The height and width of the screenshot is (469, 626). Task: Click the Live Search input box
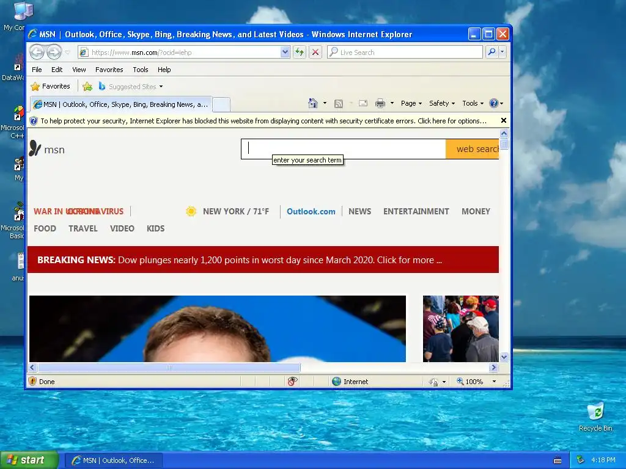[405, 53]
